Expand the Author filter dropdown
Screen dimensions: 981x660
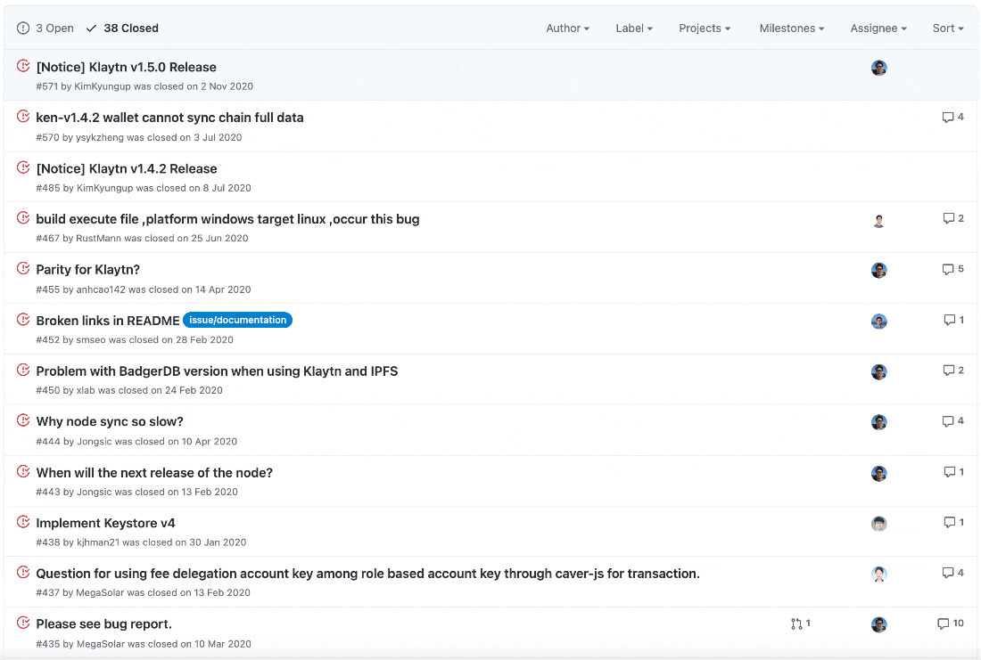567,29
